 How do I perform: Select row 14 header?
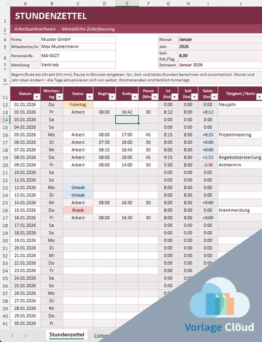(x=5, y=120)
